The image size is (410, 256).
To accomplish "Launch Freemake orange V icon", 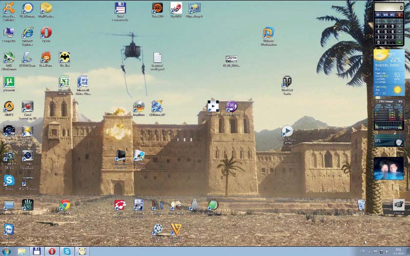I will 176,230.
